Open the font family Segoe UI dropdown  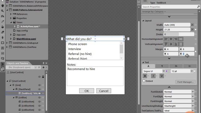point(164,71)
